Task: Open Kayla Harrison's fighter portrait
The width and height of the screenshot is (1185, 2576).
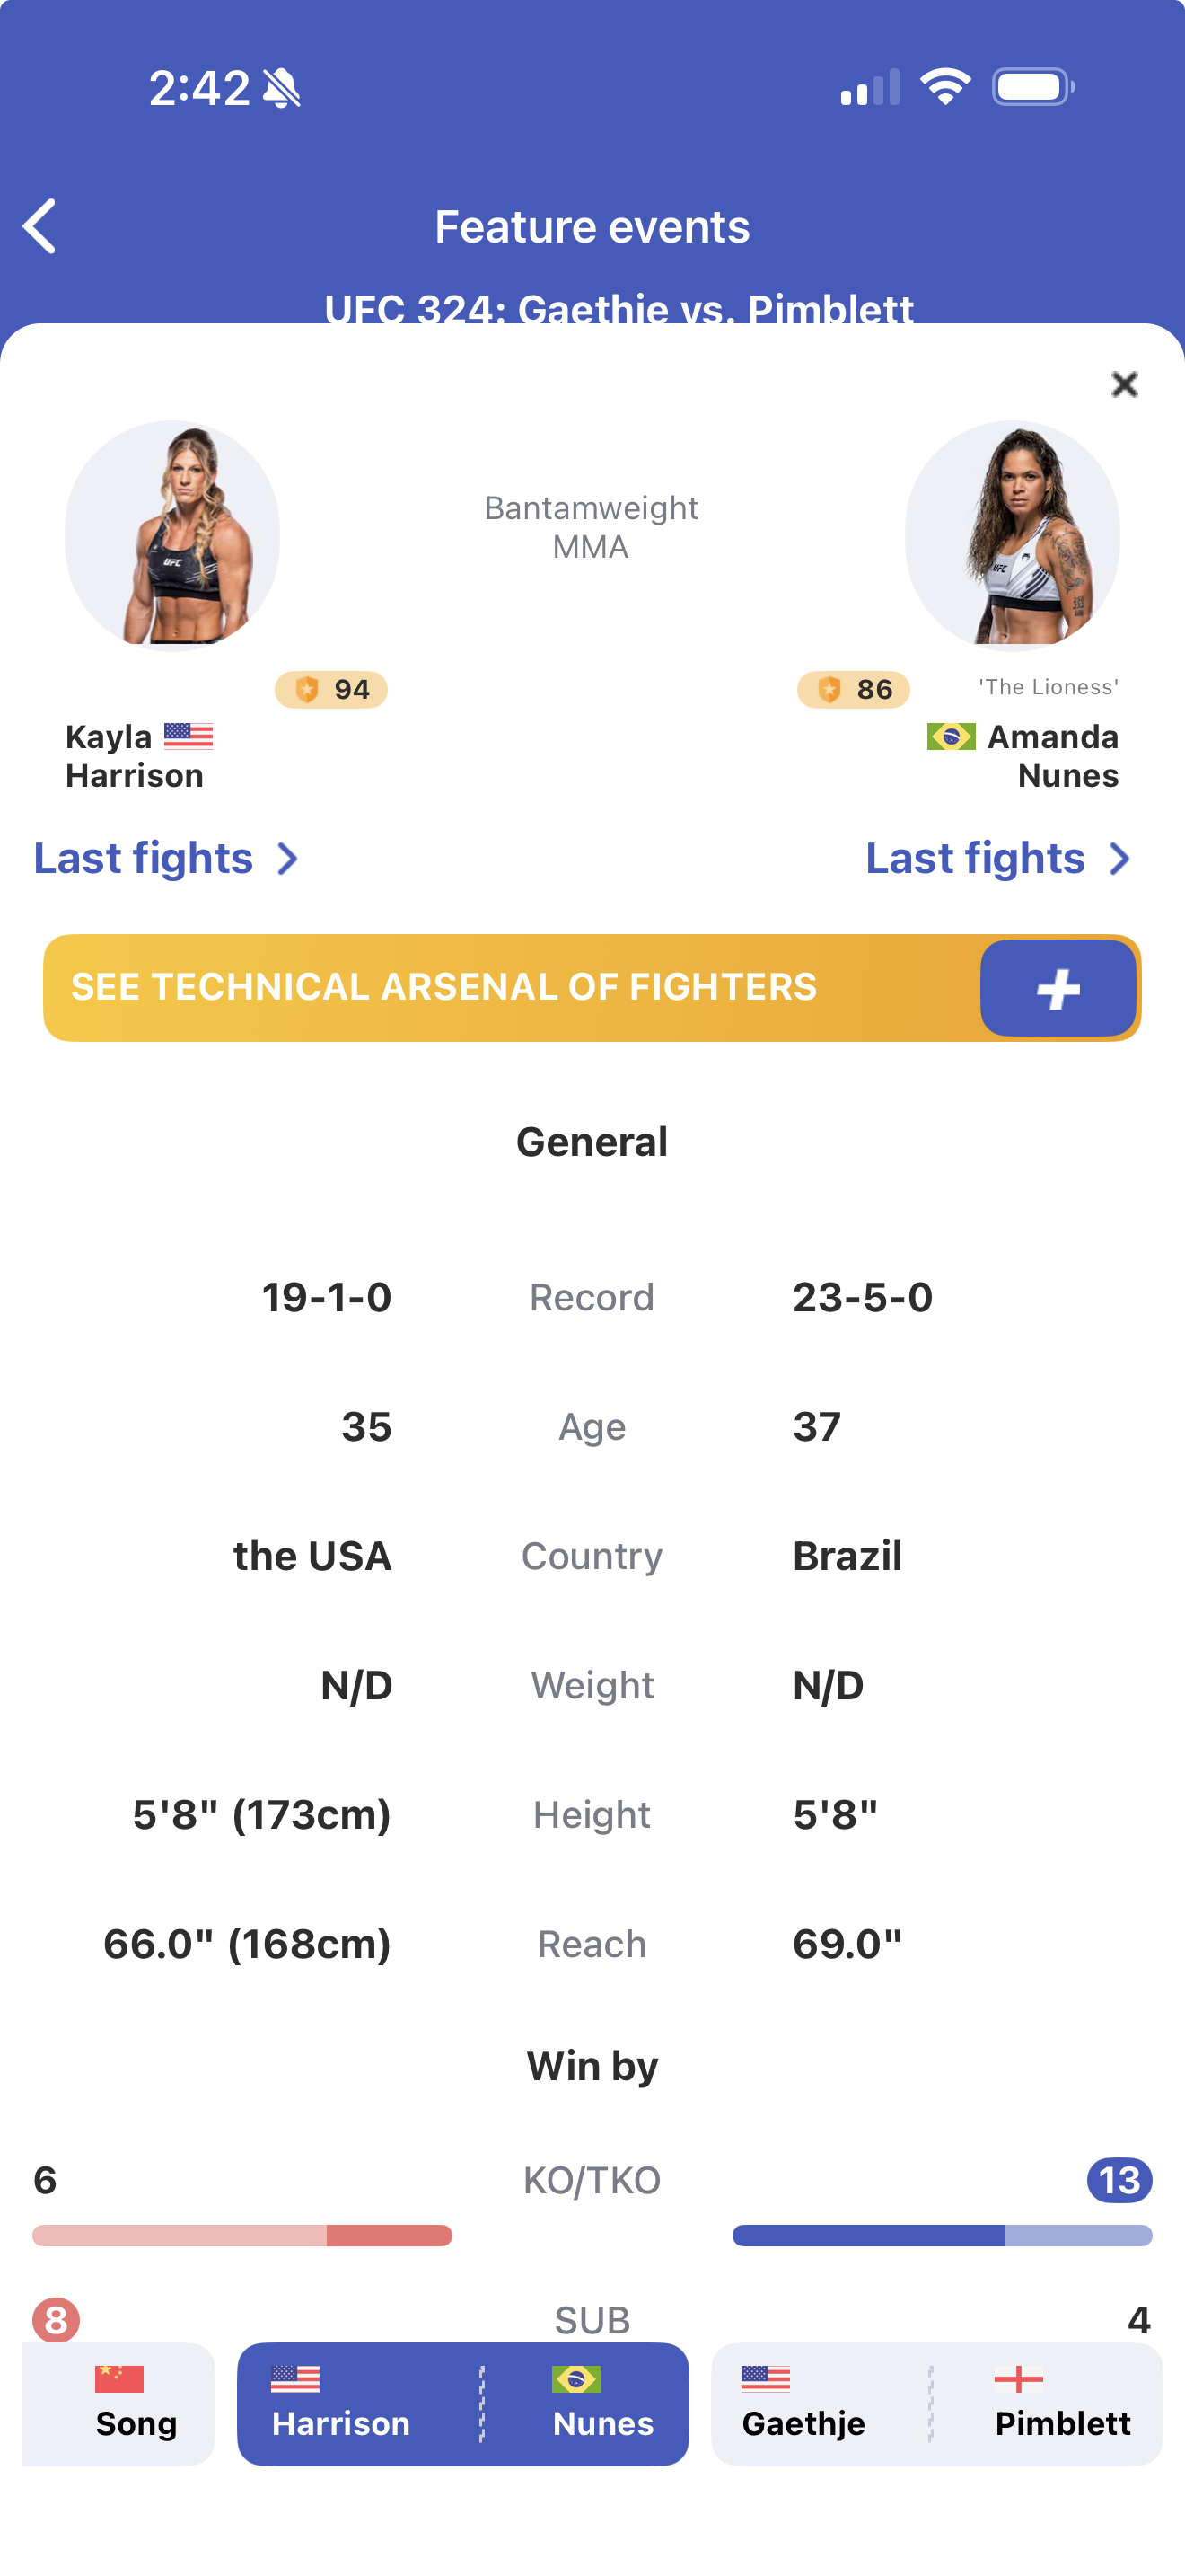Action: tap(175, 535)
